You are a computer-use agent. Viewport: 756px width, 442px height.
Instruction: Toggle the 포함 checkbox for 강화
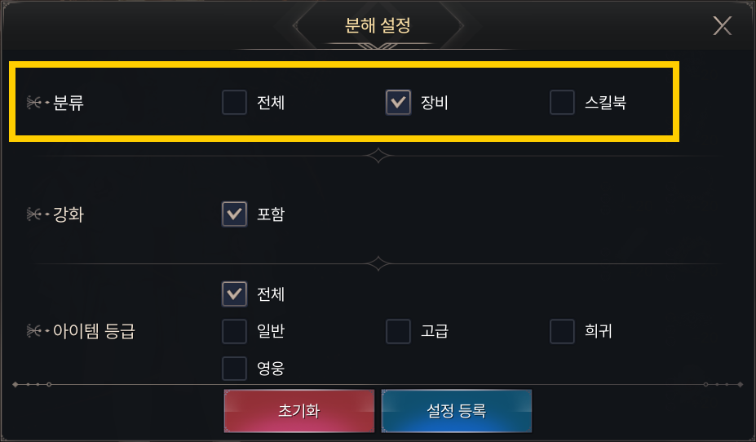tap(235, 214)
